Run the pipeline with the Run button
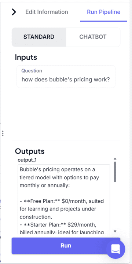This screenshot has height=264, width=132. point(66,246)
